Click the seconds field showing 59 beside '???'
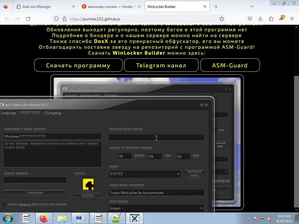This screenshot has width=299, height=224. (x=183, y=156)
